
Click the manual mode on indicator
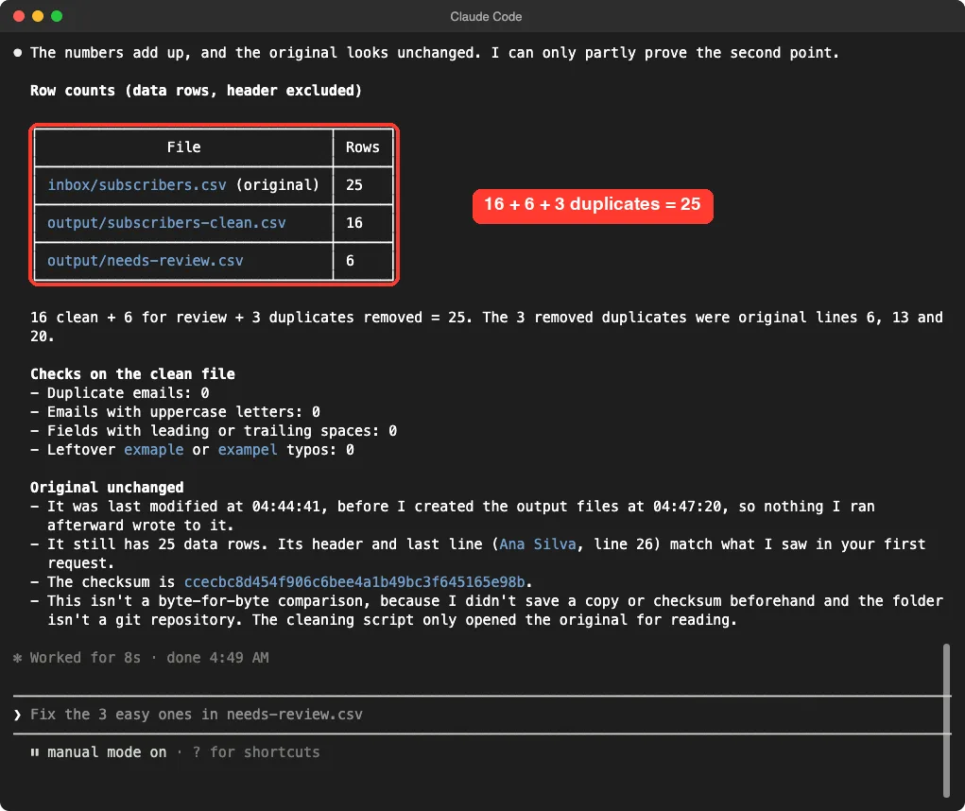[x=107, y=752]
